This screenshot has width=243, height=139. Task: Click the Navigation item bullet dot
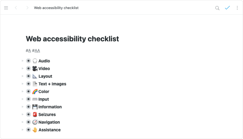coord(29,122)
